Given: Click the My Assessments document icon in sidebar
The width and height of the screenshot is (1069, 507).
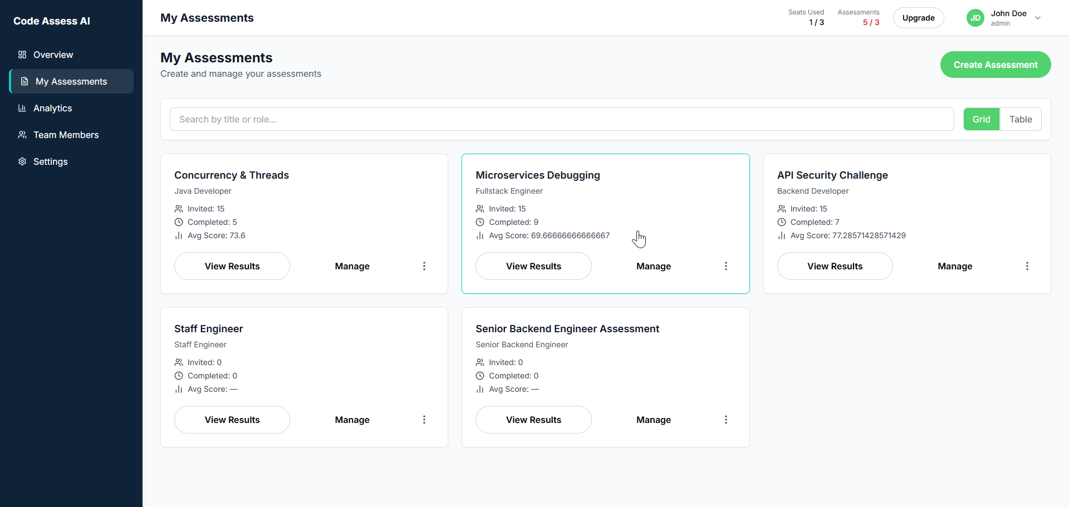Looking at the screenshot, I should point(24,81).
